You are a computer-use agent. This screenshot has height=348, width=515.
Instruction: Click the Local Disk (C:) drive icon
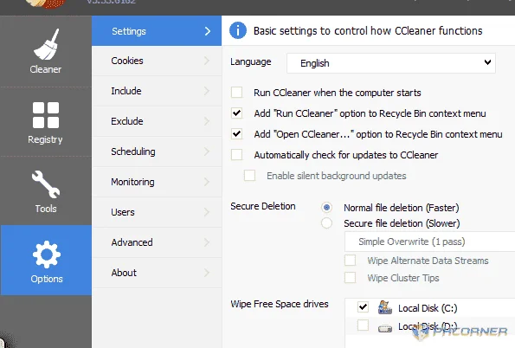point(384,307)
